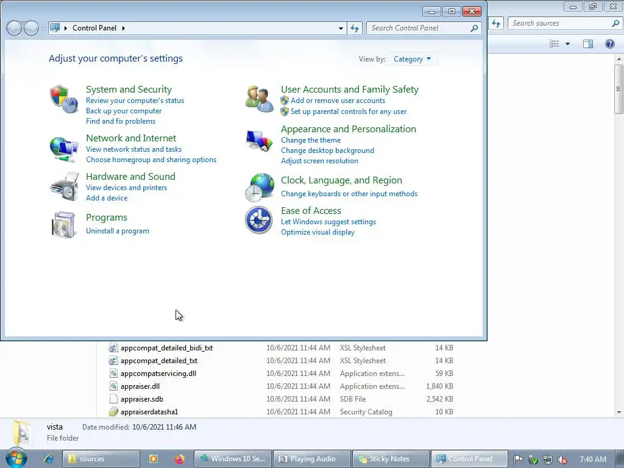The width and height of the screenshot is (624, 468).
Task: Open Back up your computer link
Action: 124,111
